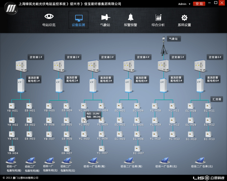The height and width of the screenshot is (181, 227).
Task: Click the 气象站 label on diagram
Action: [x=174, y=39]
